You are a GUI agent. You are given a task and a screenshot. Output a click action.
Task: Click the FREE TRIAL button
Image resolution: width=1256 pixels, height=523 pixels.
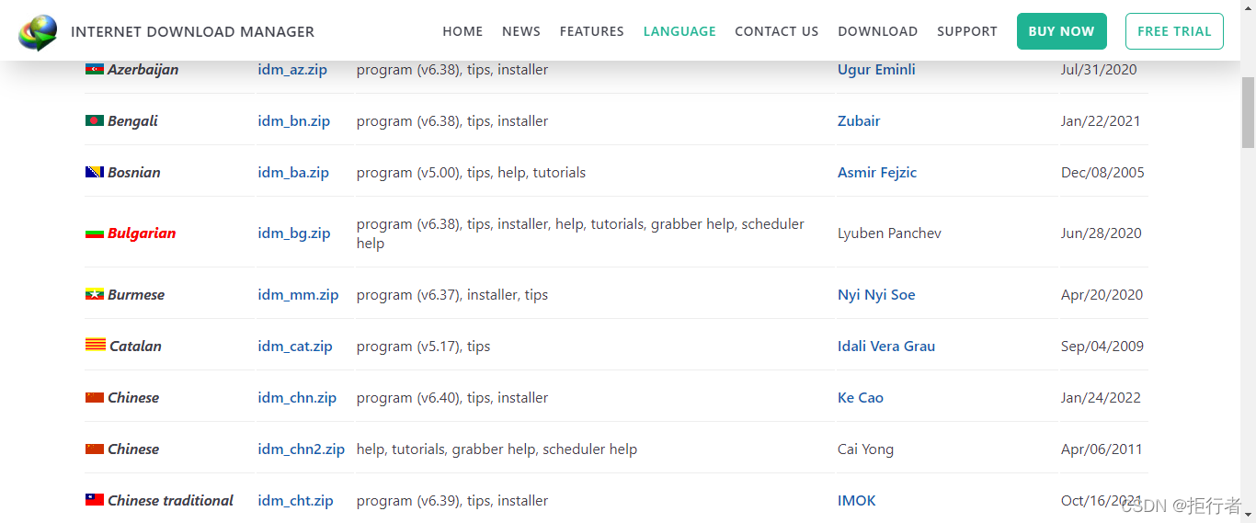point(1174,31)
